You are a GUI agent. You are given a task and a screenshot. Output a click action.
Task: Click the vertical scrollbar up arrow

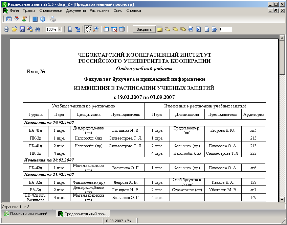coord(282,38)
